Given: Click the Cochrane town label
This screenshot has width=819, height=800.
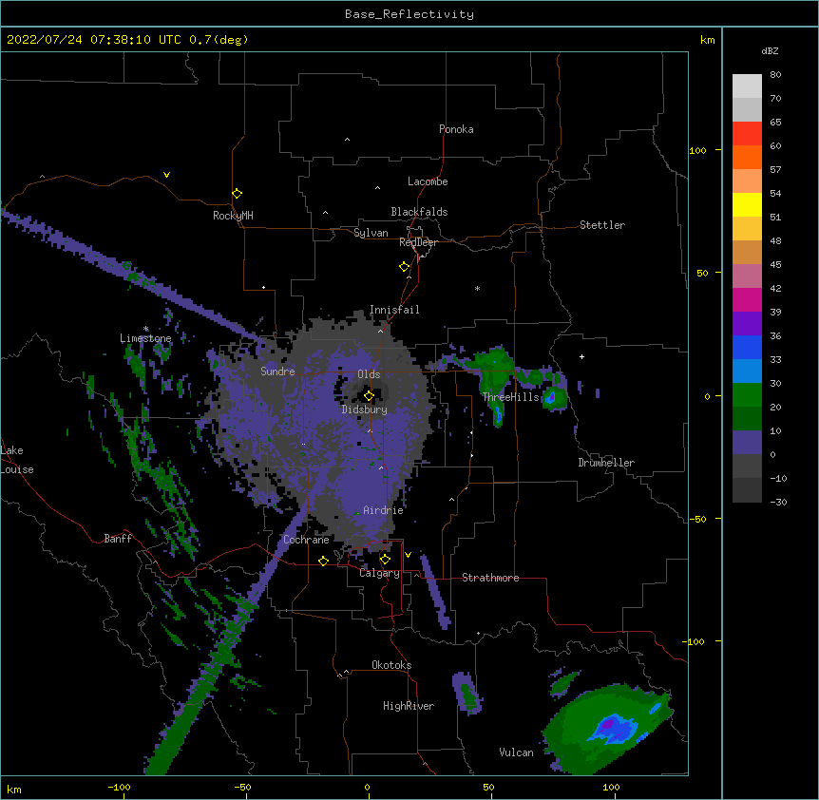Looking at the screenshot, I should [x=306, y=540].
